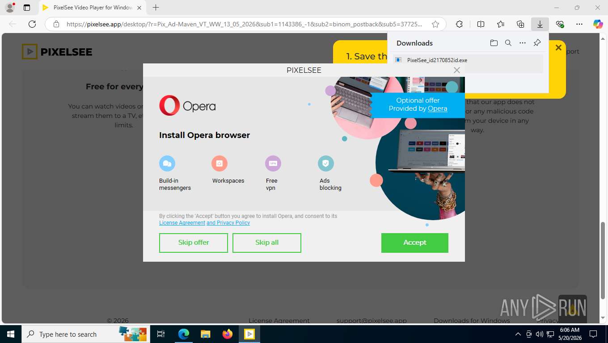The image size is (608, 343).
Task: Click support@pixelsee.app email link
Action: click(372, 321)
